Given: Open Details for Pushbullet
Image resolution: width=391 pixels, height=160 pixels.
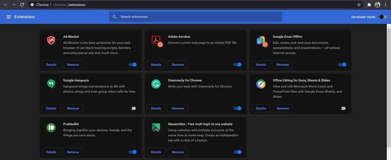Looking at the screenshot, I should (x=51, y=152).
